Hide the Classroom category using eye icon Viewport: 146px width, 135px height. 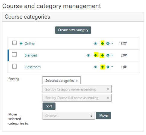[x=95, y=67]
